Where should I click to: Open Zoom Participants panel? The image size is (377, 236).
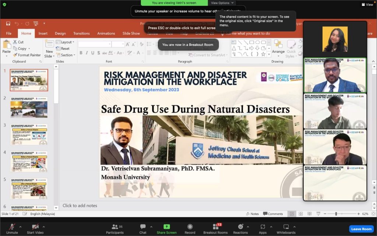point(115,229)
